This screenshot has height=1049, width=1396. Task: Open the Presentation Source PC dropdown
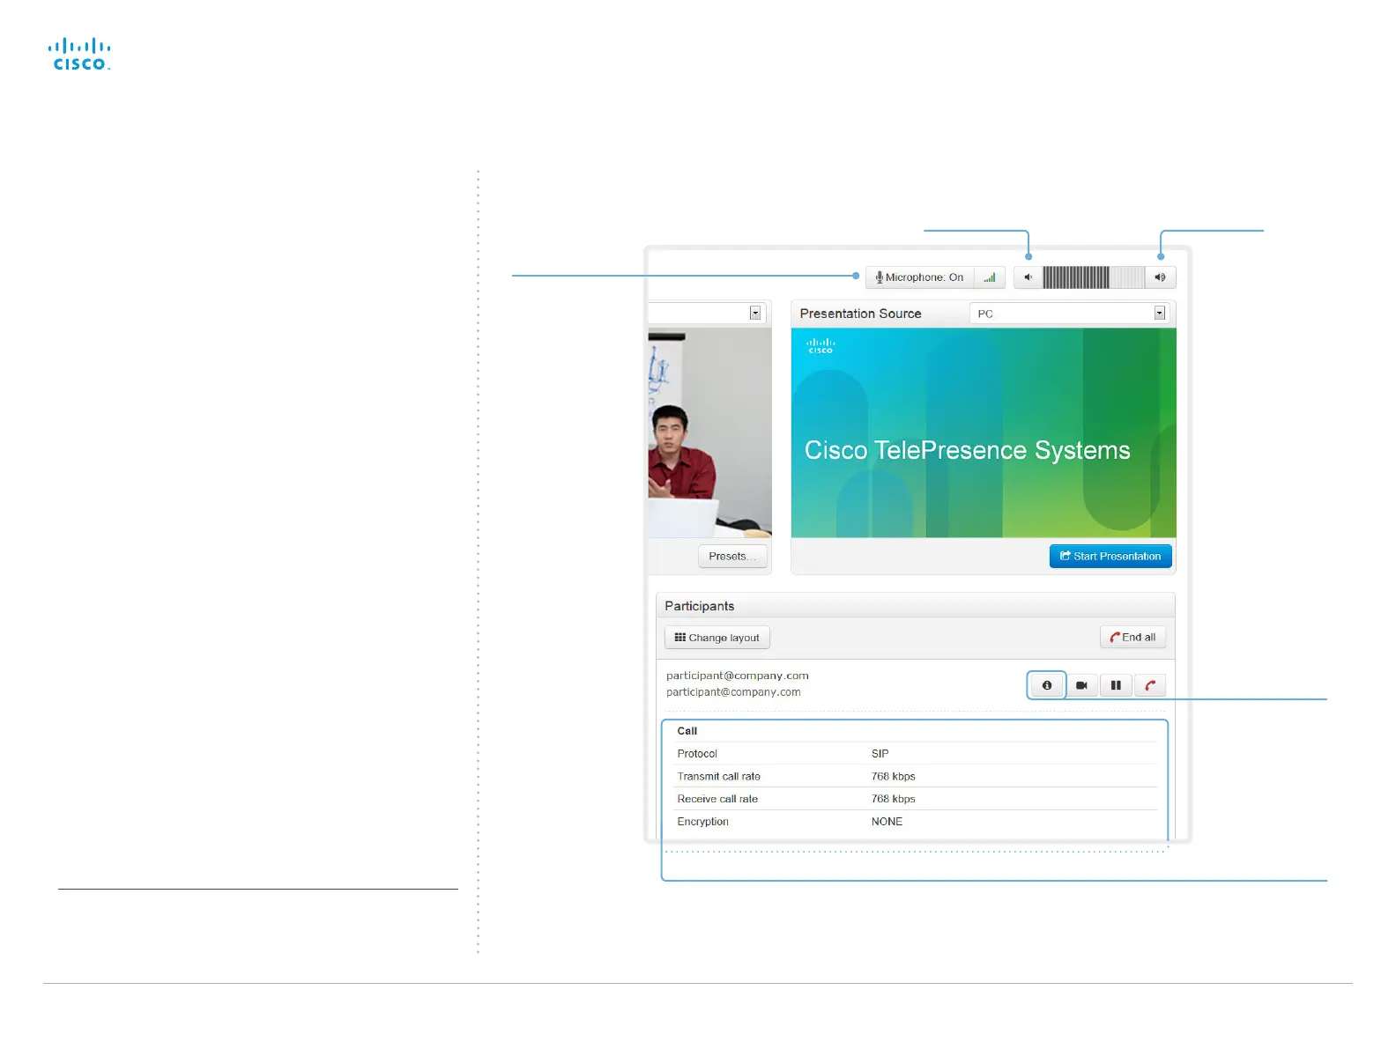(x=1069, y=314)
